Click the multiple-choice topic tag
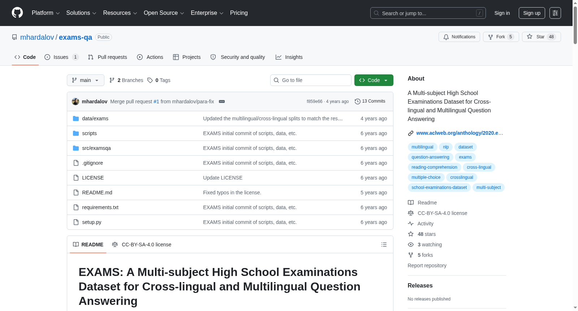The image size is (578, 311). (x=426, y=177)
